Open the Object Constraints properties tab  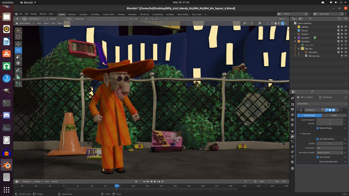pyautogui.click(x=293, y=152)
